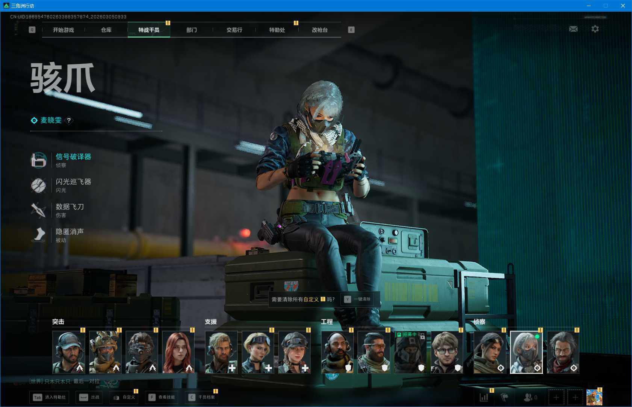Click the E key next-tab icon

tap(351, 30)
